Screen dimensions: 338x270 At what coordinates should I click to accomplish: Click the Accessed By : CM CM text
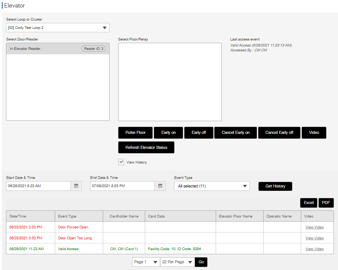[249, 50]
